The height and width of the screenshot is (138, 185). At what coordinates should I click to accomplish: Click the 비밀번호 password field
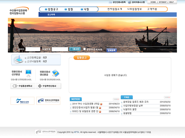(x=59, y=50)
